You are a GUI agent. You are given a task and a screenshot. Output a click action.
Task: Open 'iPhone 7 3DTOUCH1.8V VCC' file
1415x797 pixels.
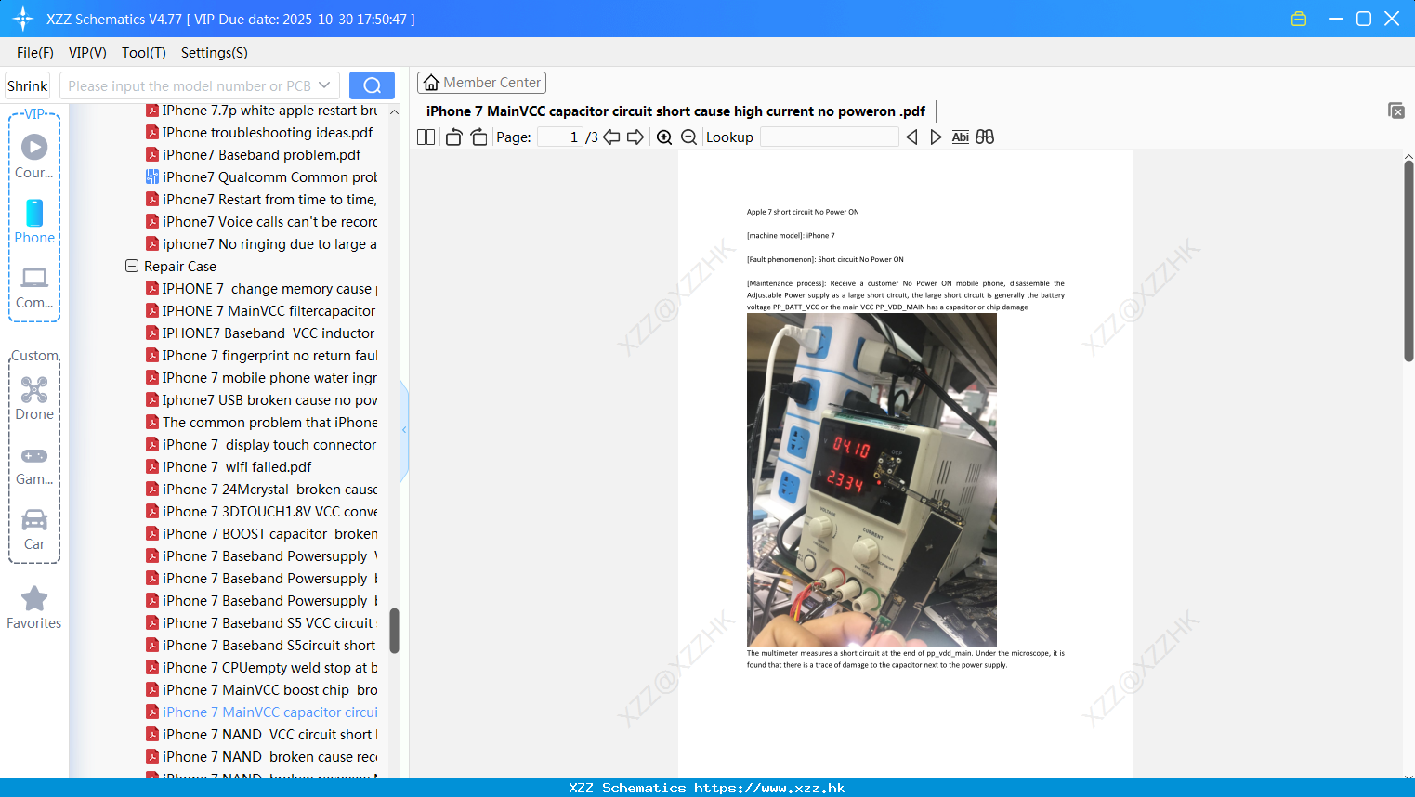pos(261,512)
